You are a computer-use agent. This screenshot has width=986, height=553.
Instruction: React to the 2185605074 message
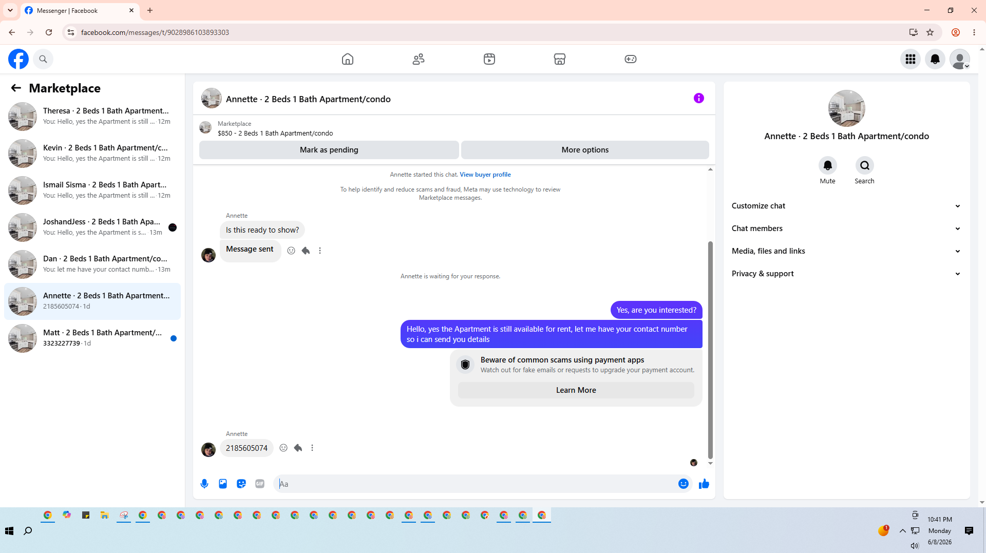click(283, 448)
